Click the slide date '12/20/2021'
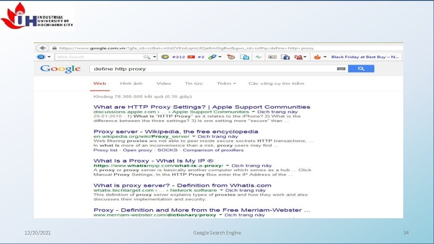The image size is (434, 244). 38,233
